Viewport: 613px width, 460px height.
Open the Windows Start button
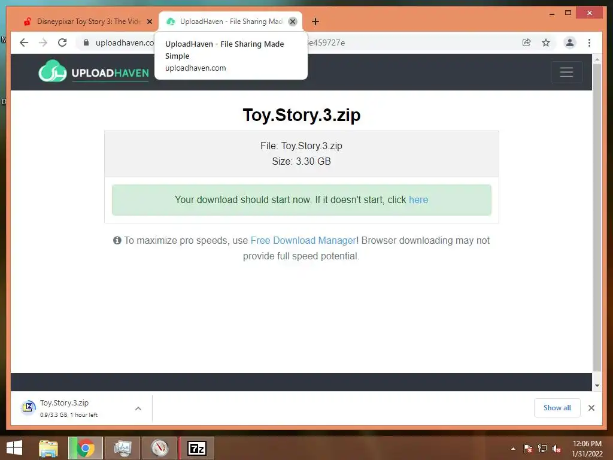14,448
